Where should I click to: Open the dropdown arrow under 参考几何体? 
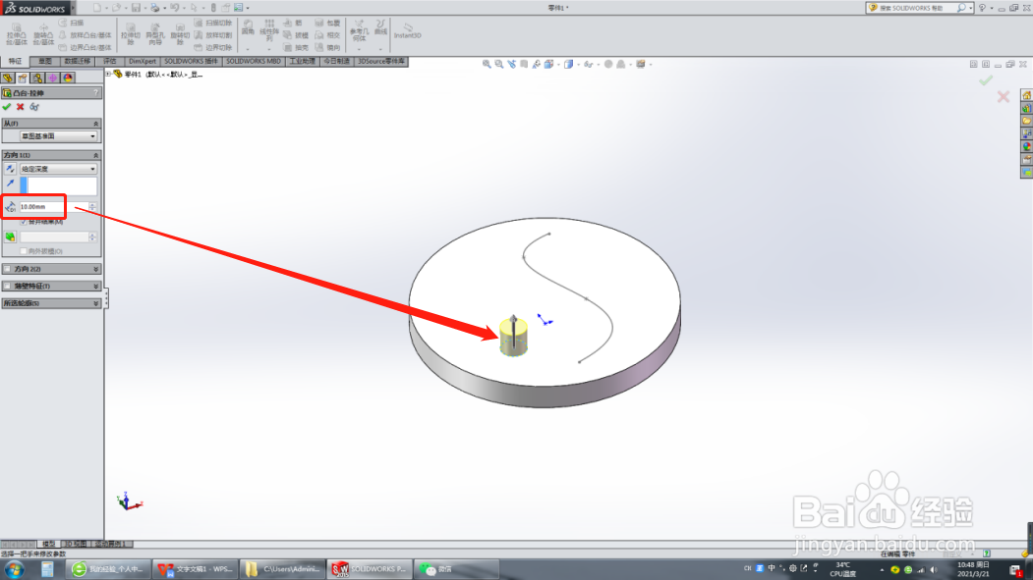[359, 49]
